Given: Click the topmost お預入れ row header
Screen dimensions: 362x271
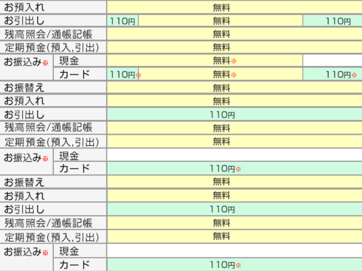Looking at the screenshot, I should [53, 7].
